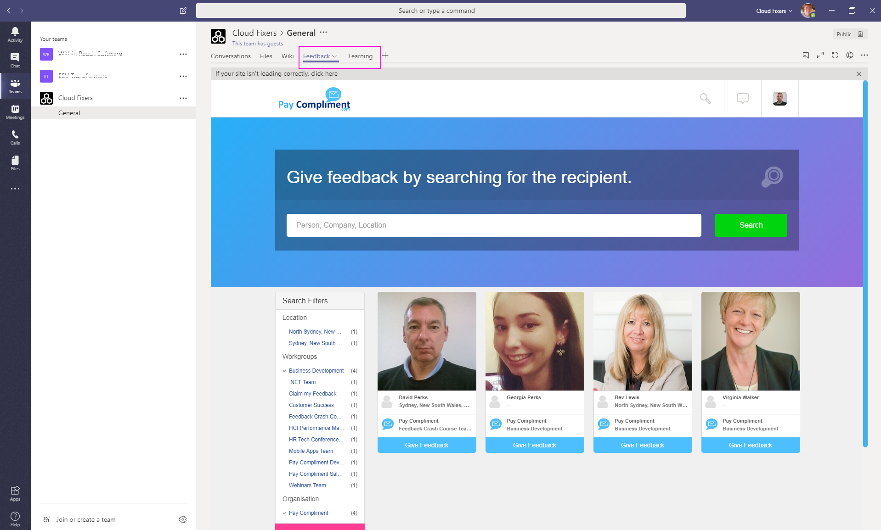This screenshot has height=530, width=881.
Task: Open user account avatar in title bar
Action: click(808, 11)
